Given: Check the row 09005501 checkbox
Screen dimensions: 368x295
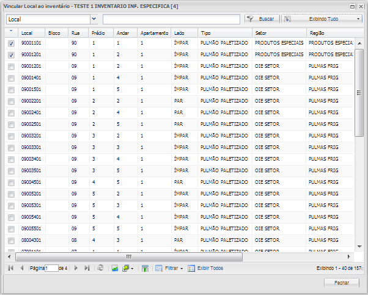Looking at the screenshot, I should pyautogui.click(x=11, y=229).
